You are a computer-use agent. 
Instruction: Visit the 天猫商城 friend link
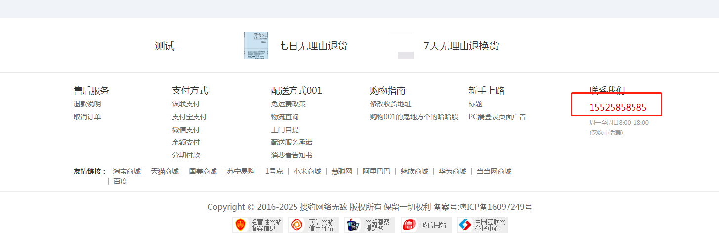(165, 171)
